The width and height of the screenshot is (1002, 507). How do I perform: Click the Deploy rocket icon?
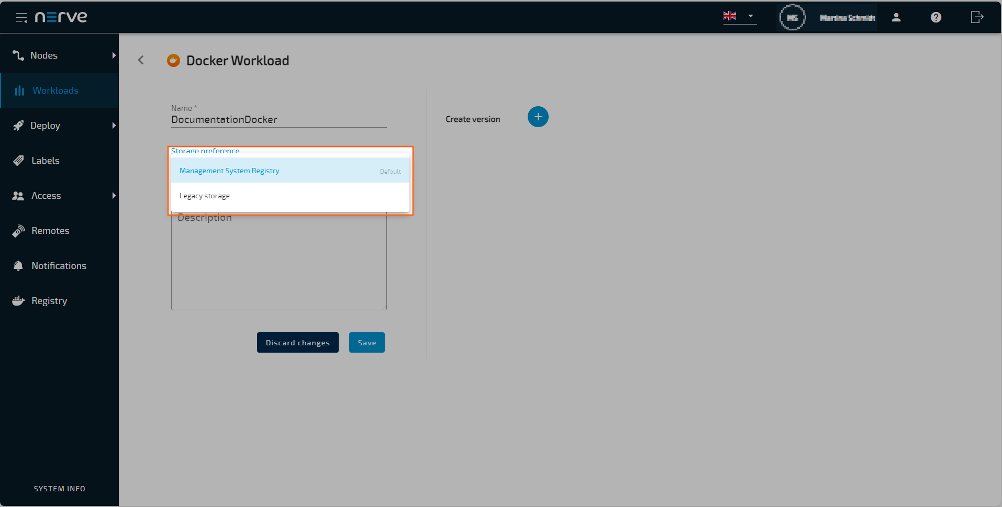tap(18, 125)
